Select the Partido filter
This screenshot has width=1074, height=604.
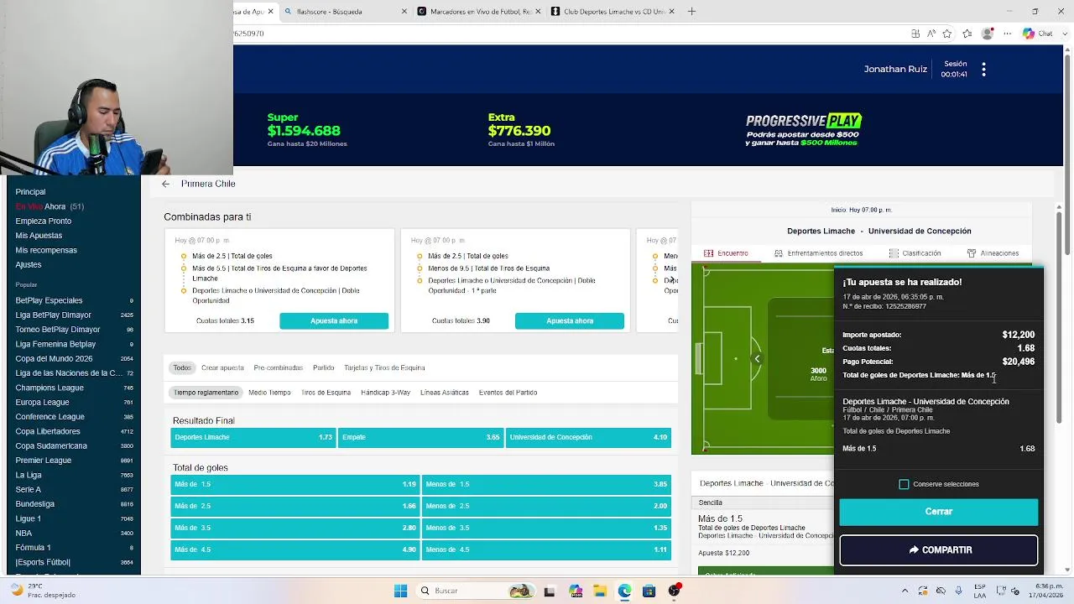click(323, 367)
